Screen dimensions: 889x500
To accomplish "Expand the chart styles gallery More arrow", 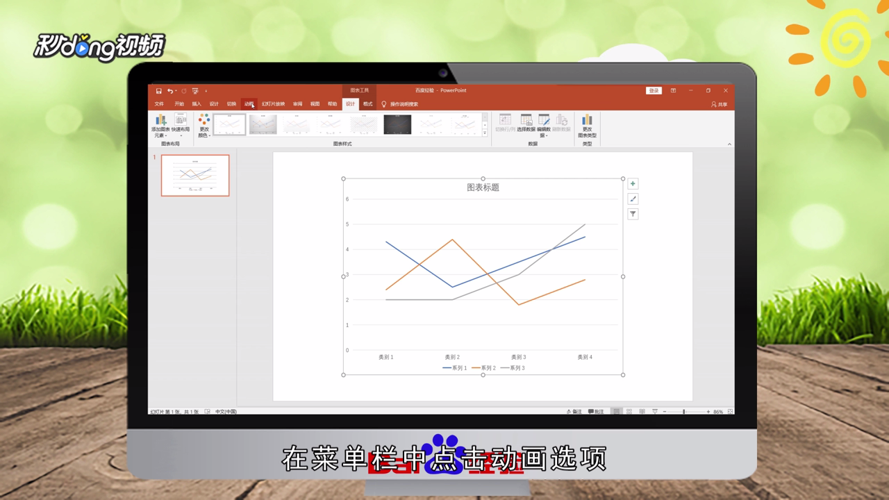I will pos(485,133).
